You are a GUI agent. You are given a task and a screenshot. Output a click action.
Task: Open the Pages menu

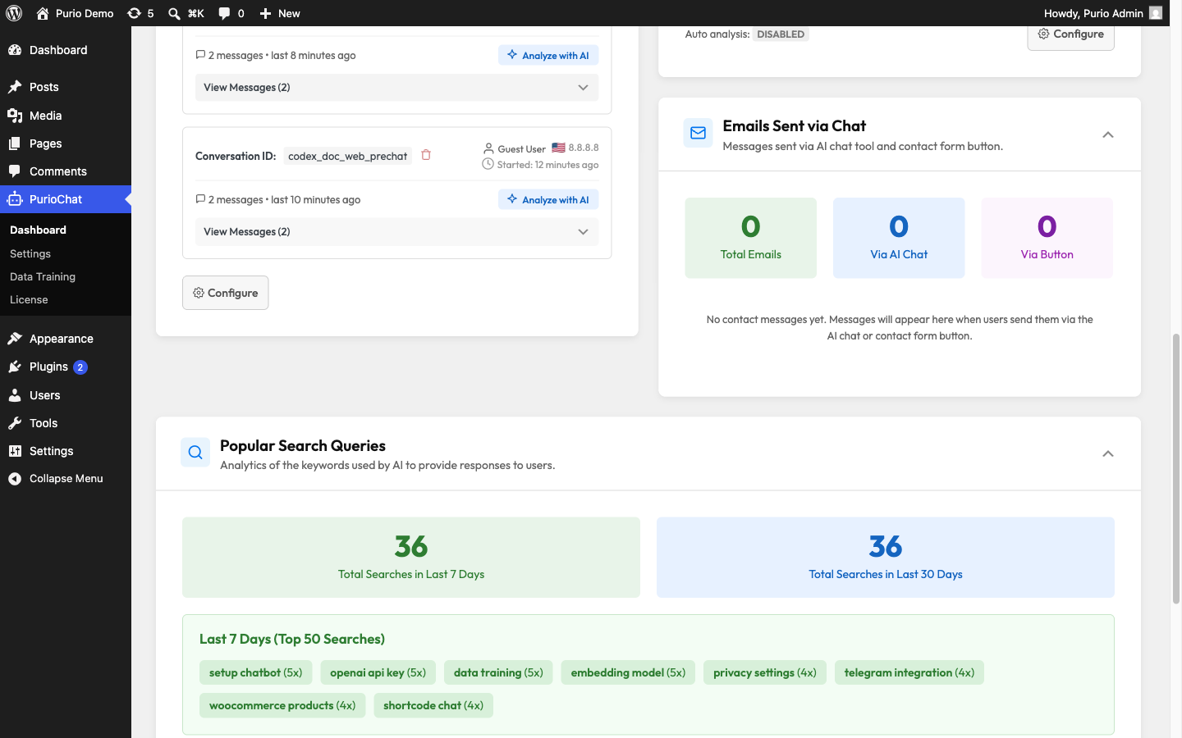click(x=66, y=143)
